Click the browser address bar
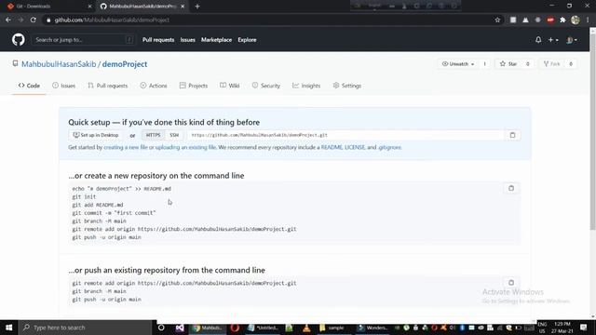Image resolution: width=596 pixels, height=335 pixels. [x=266, y=20]
